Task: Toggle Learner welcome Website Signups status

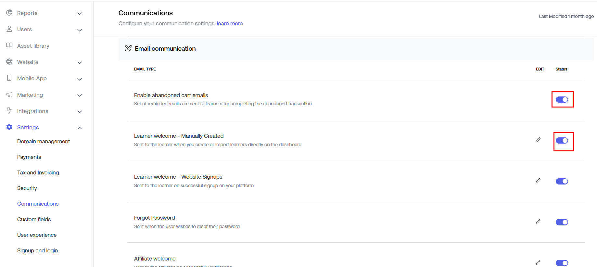Action: pyautogui.click(x=562, y=181)
